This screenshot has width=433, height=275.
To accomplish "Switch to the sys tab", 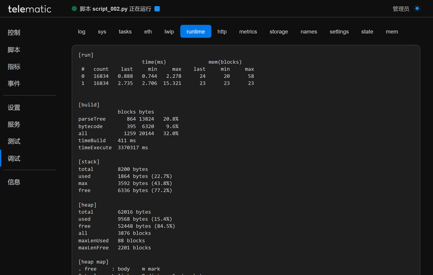I will (102, 31).
